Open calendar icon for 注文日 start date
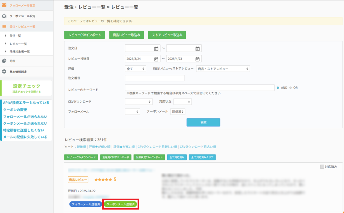Image resolution: width=344 pixels, height=213 pixels. click(x=156, y=49)
